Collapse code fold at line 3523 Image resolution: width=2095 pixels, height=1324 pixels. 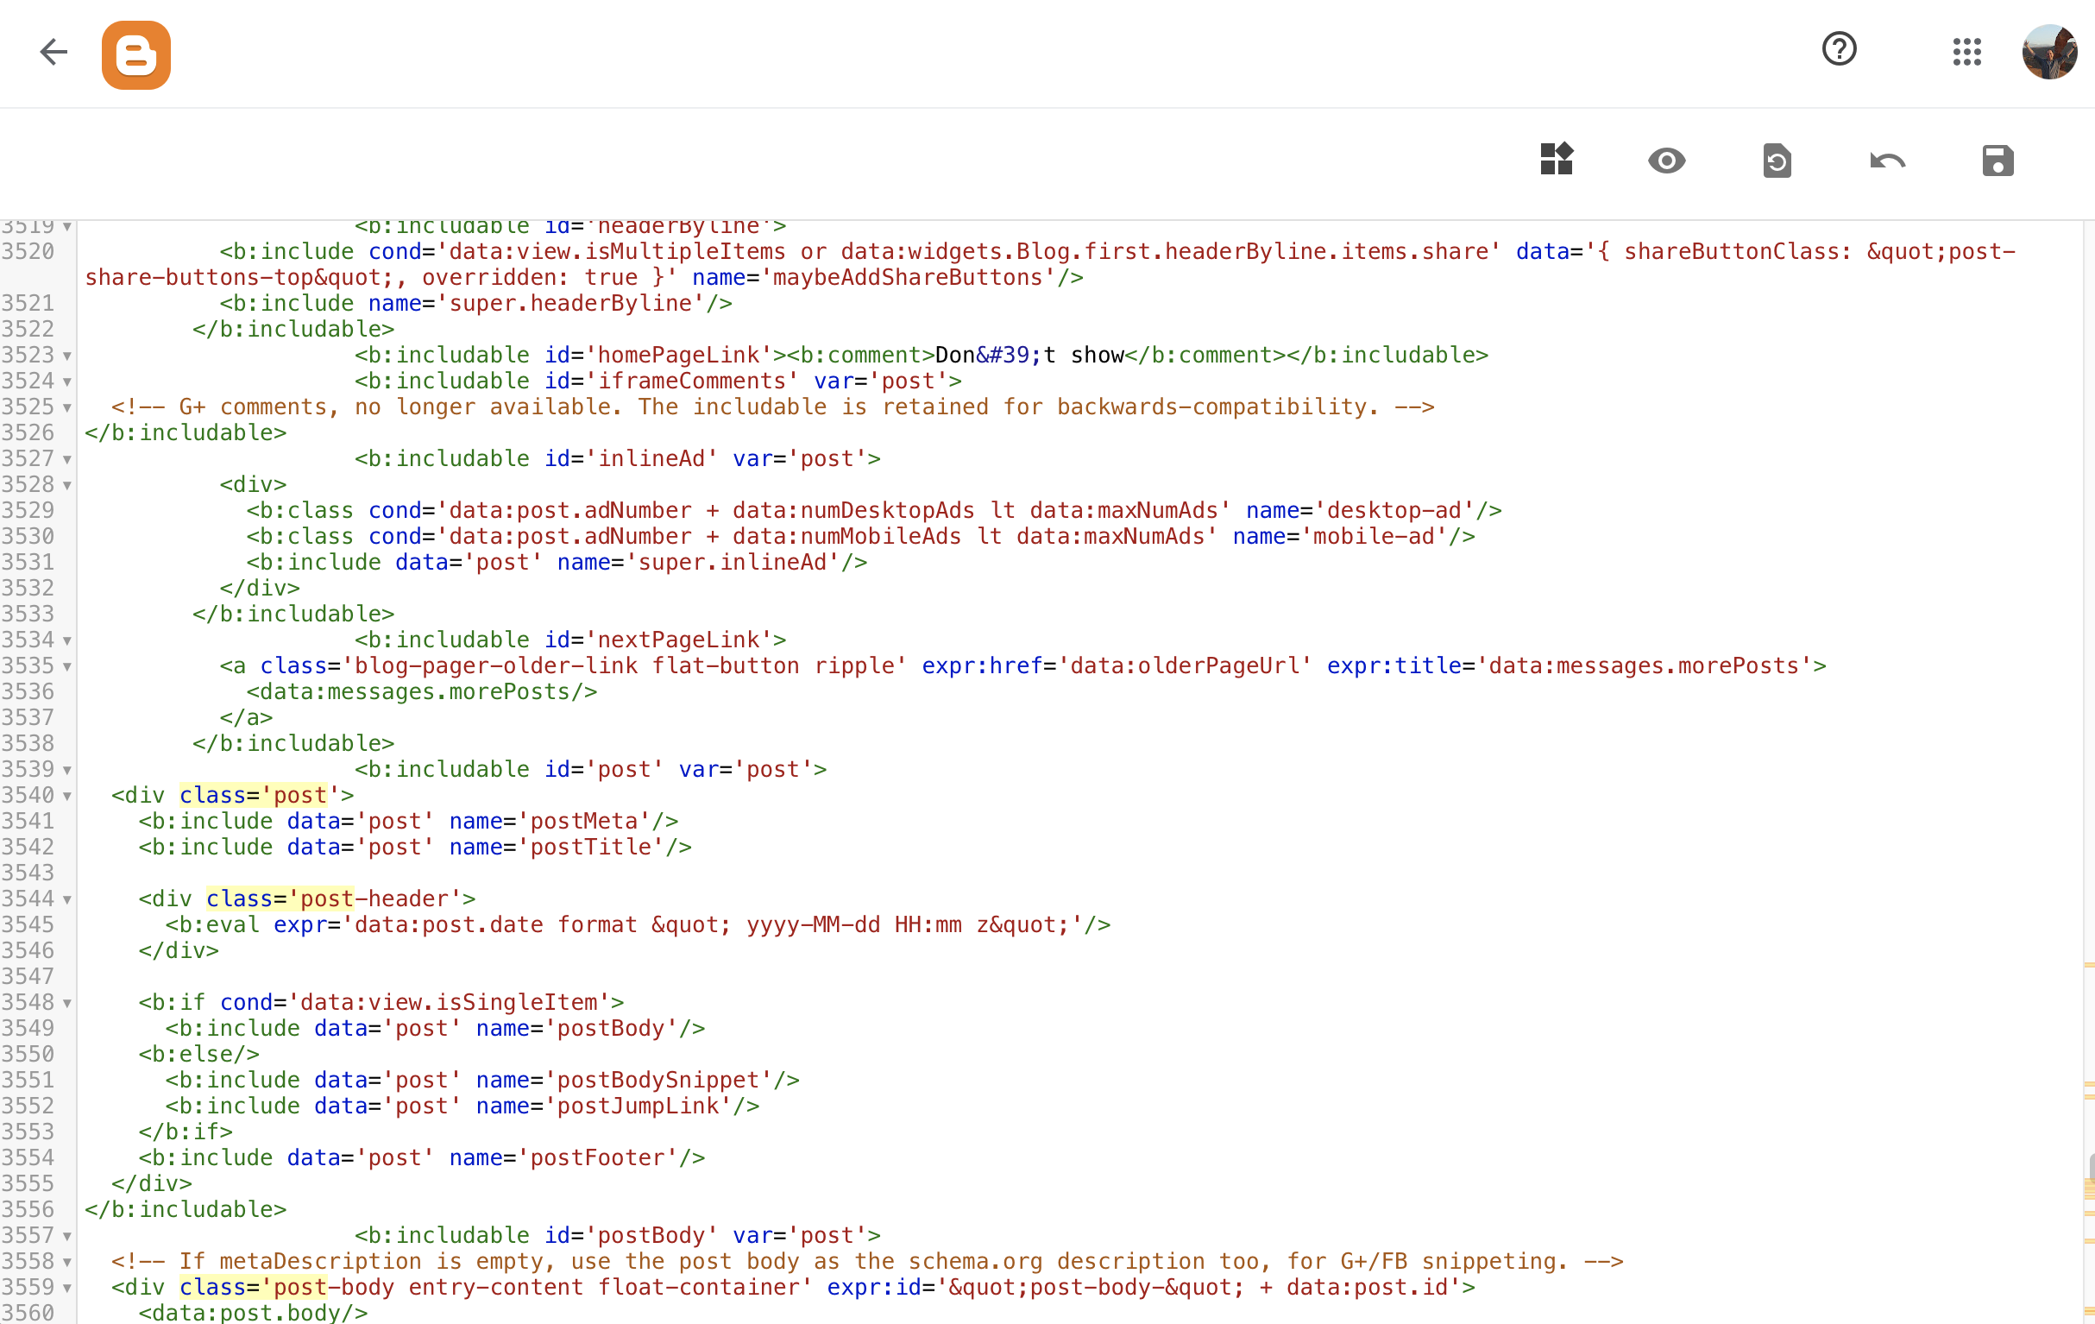tap(67, 356)
